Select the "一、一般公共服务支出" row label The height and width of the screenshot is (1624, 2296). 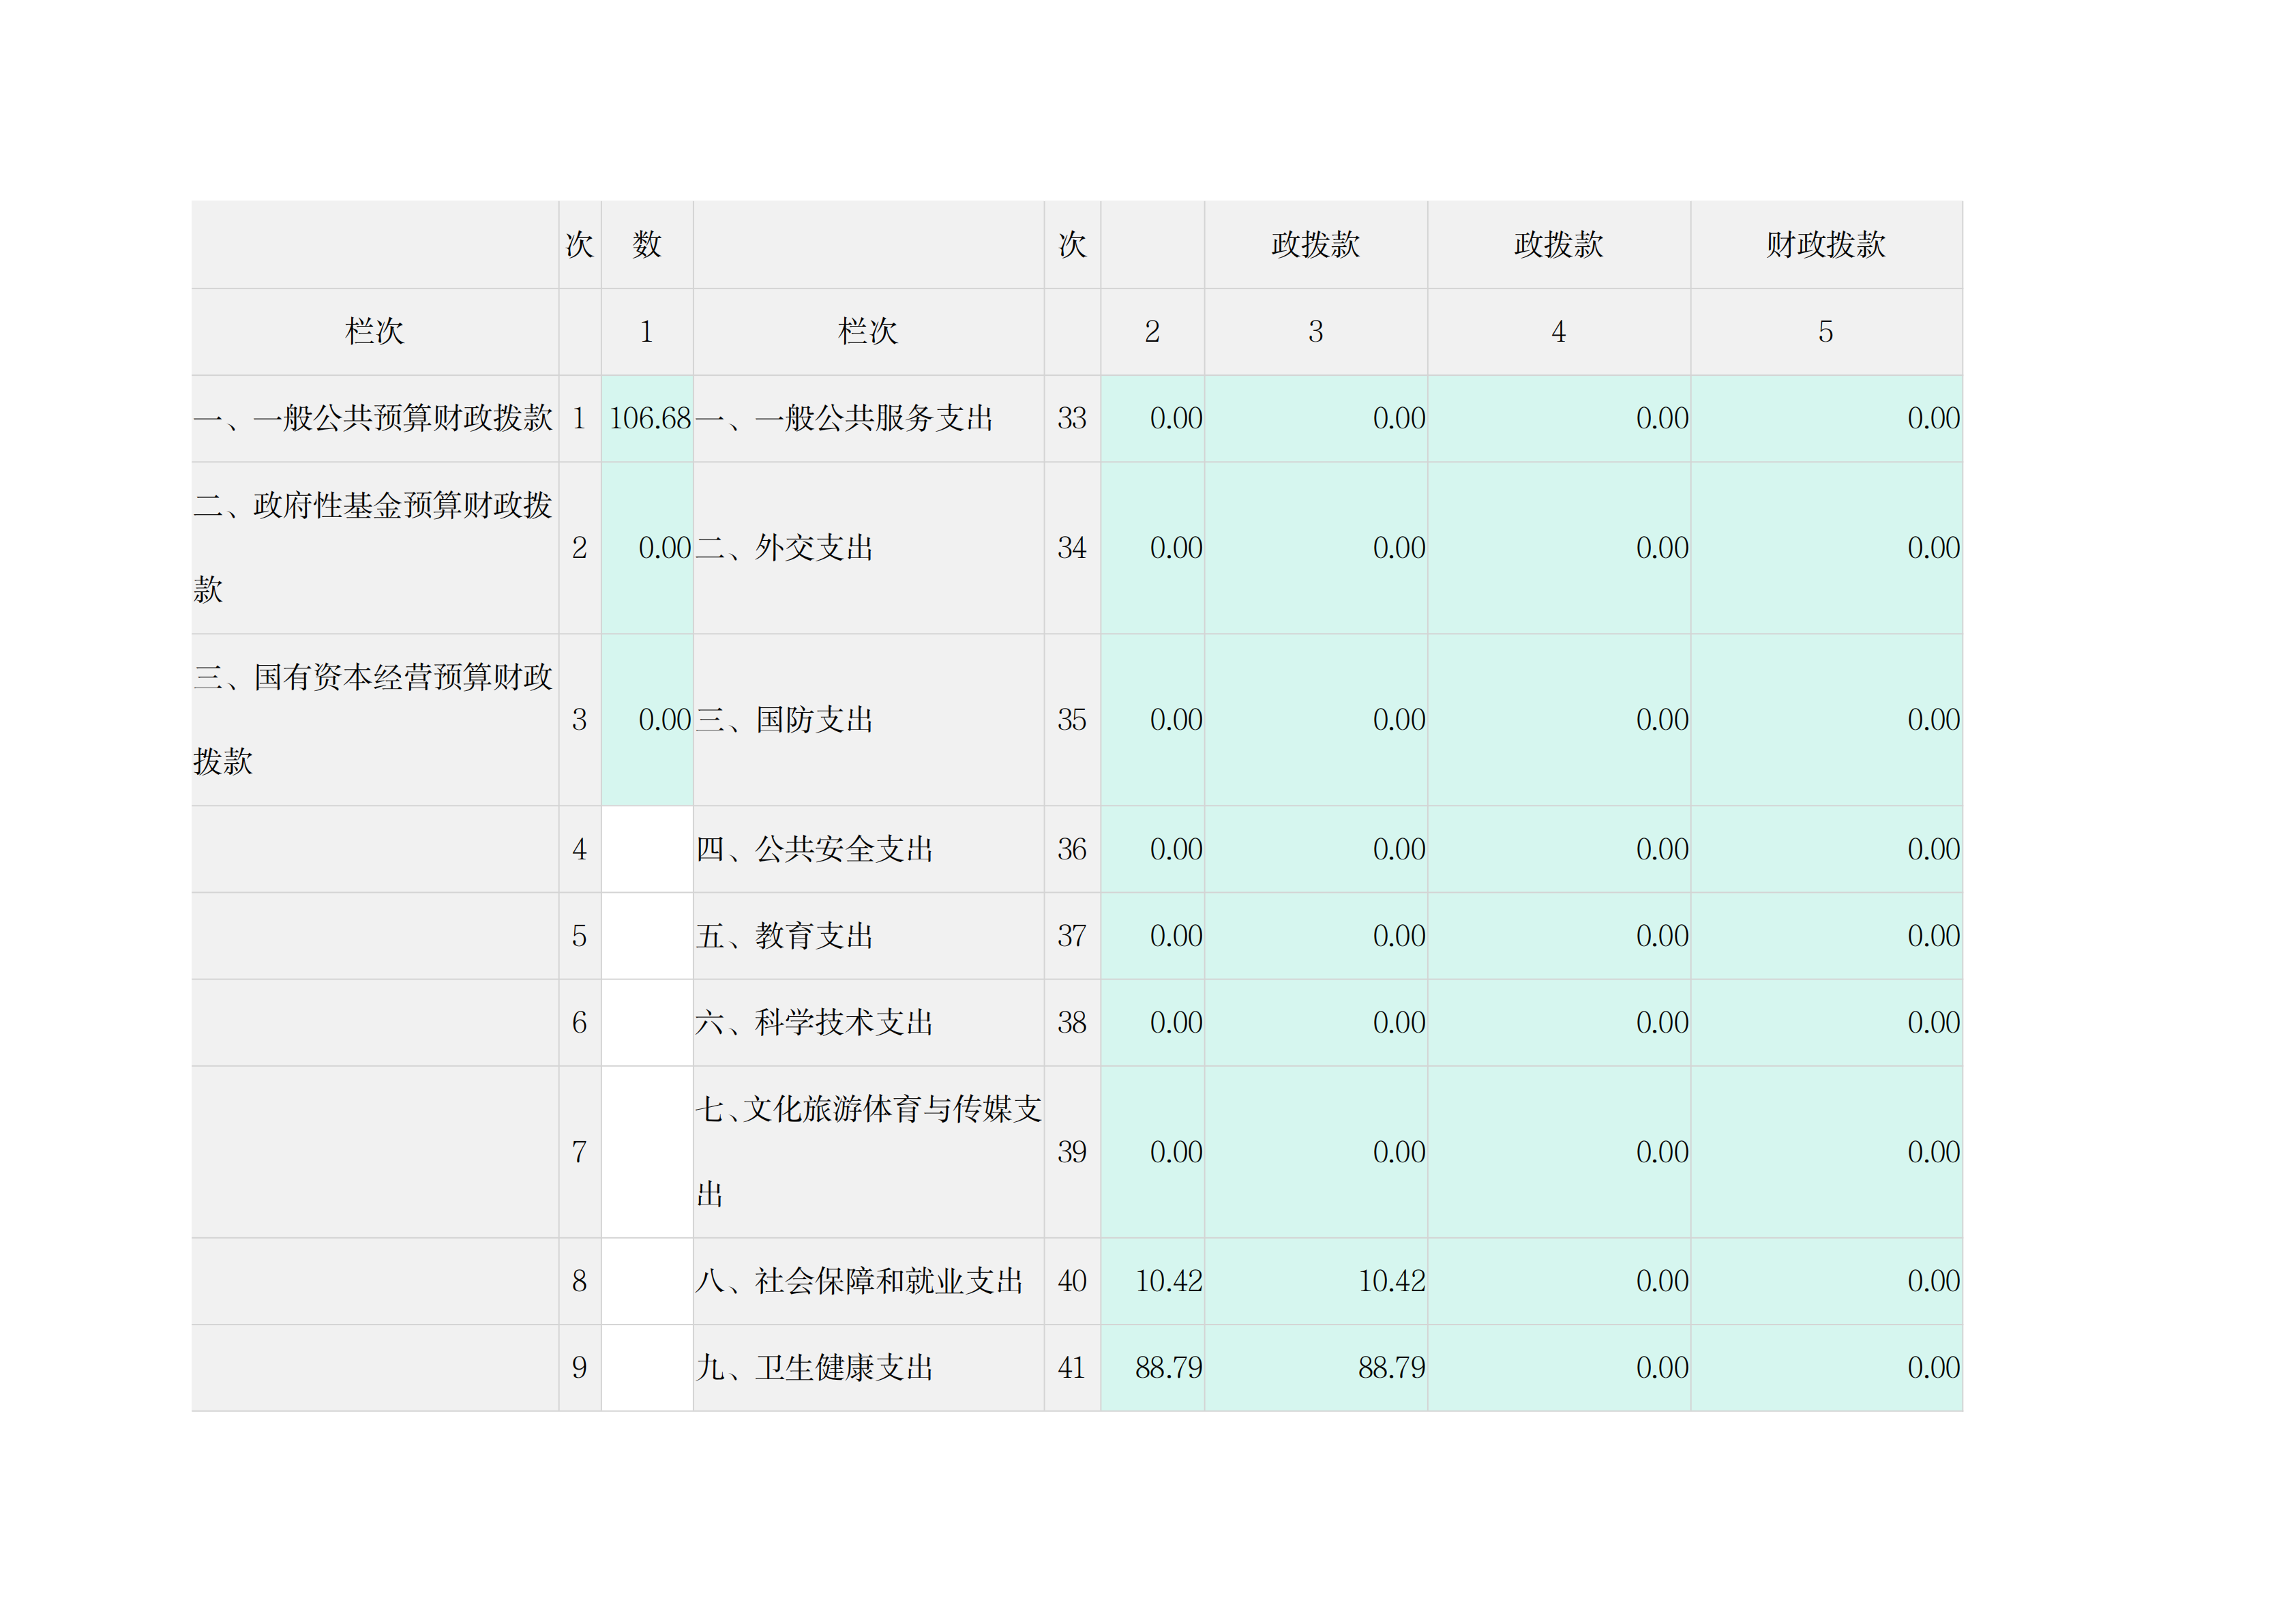pos(868,418)
